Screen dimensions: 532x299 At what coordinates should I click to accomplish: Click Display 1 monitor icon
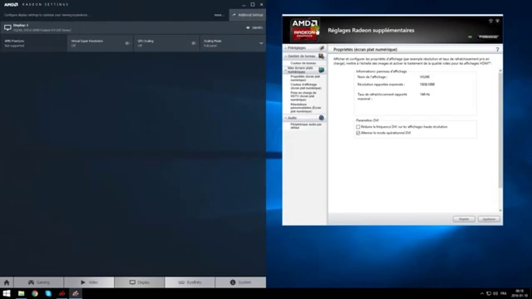click(7, 28)
